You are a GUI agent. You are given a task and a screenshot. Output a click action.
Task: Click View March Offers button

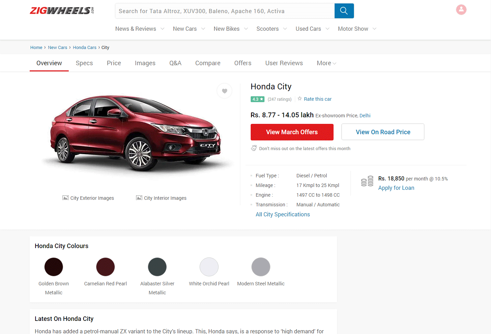click(292, 132)
